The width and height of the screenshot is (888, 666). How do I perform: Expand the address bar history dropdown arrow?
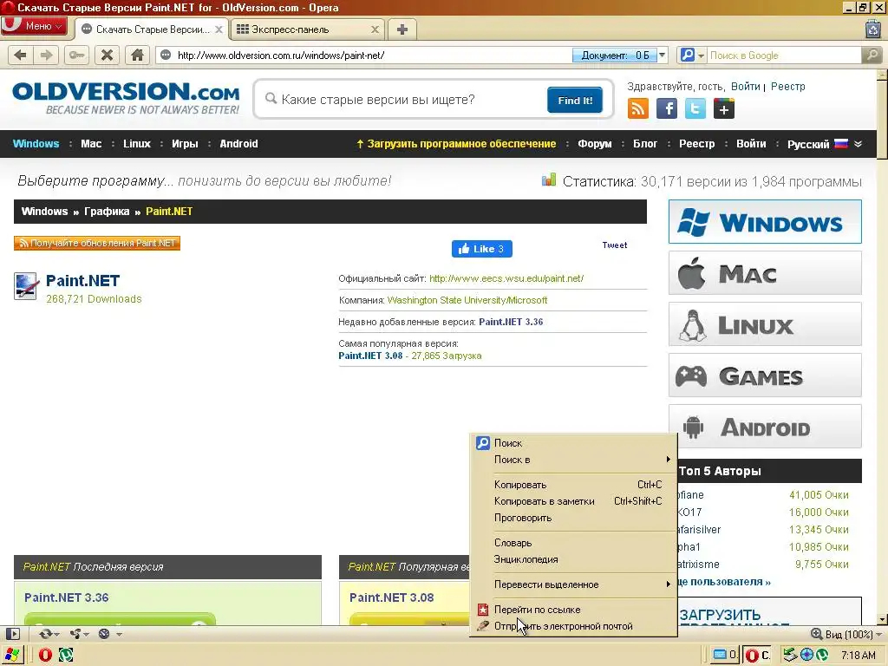click(662, 55)
